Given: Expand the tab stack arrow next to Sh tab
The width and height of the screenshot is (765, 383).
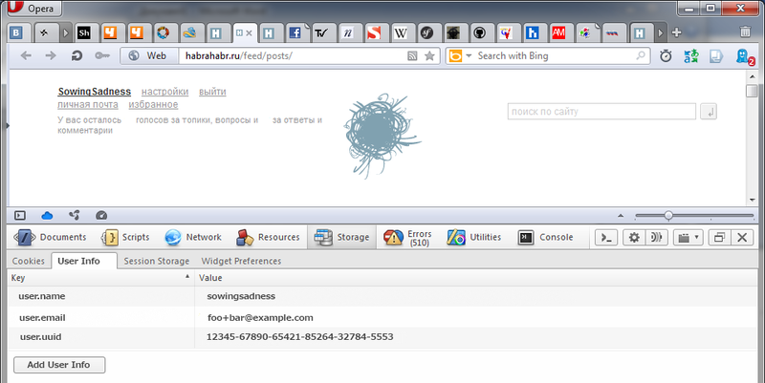Looking at the screenshot, I should [x=66, y=33].
